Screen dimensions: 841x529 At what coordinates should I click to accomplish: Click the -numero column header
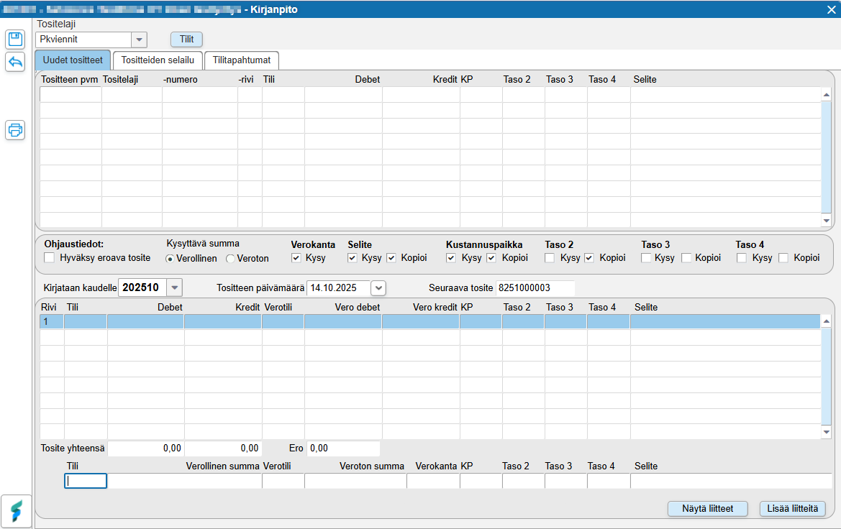[x=180, y=79]
